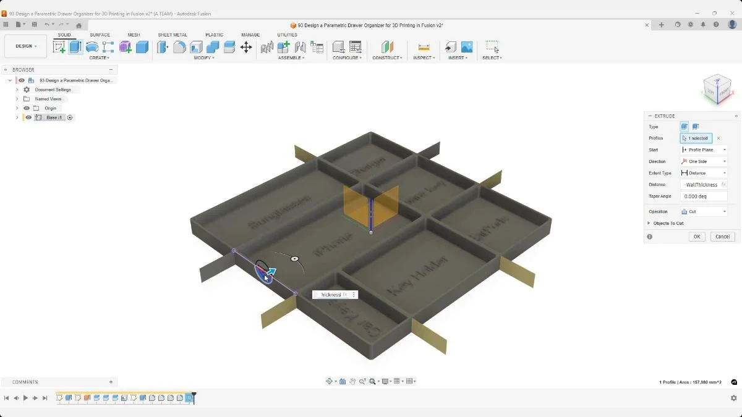Open the New Component icon under Assemble
The height and width of the screenshot is (417, 742).
tap(283, 46)
